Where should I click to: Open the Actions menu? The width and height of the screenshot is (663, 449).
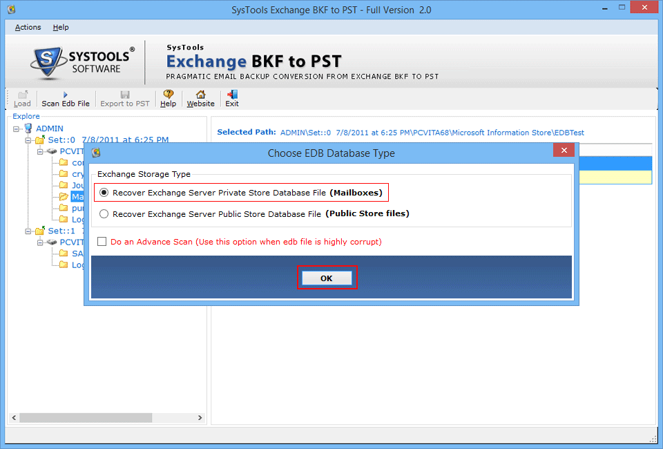point(28,27)
